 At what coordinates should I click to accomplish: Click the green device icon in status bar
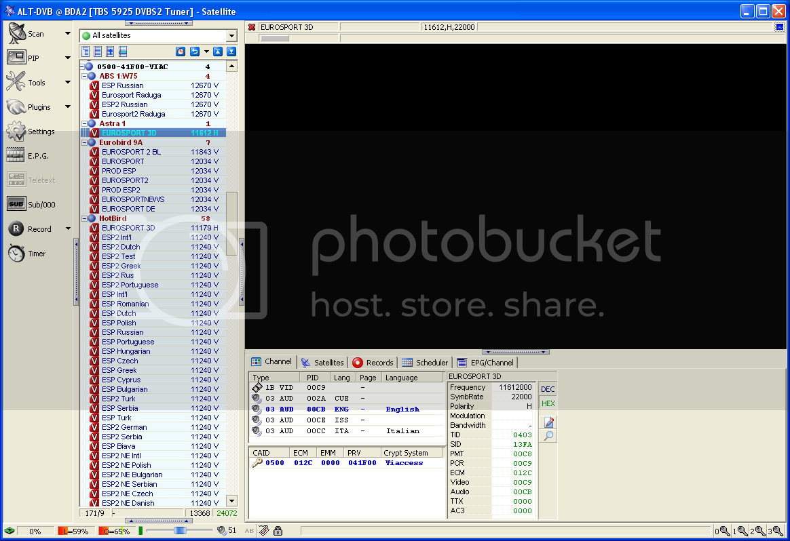coord(9,531)
